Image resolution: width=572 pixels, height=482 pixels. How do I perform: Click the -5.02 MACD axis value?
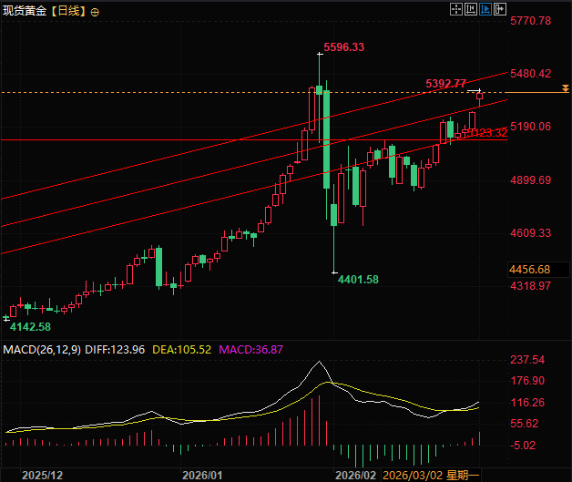[x=523, y=446]
